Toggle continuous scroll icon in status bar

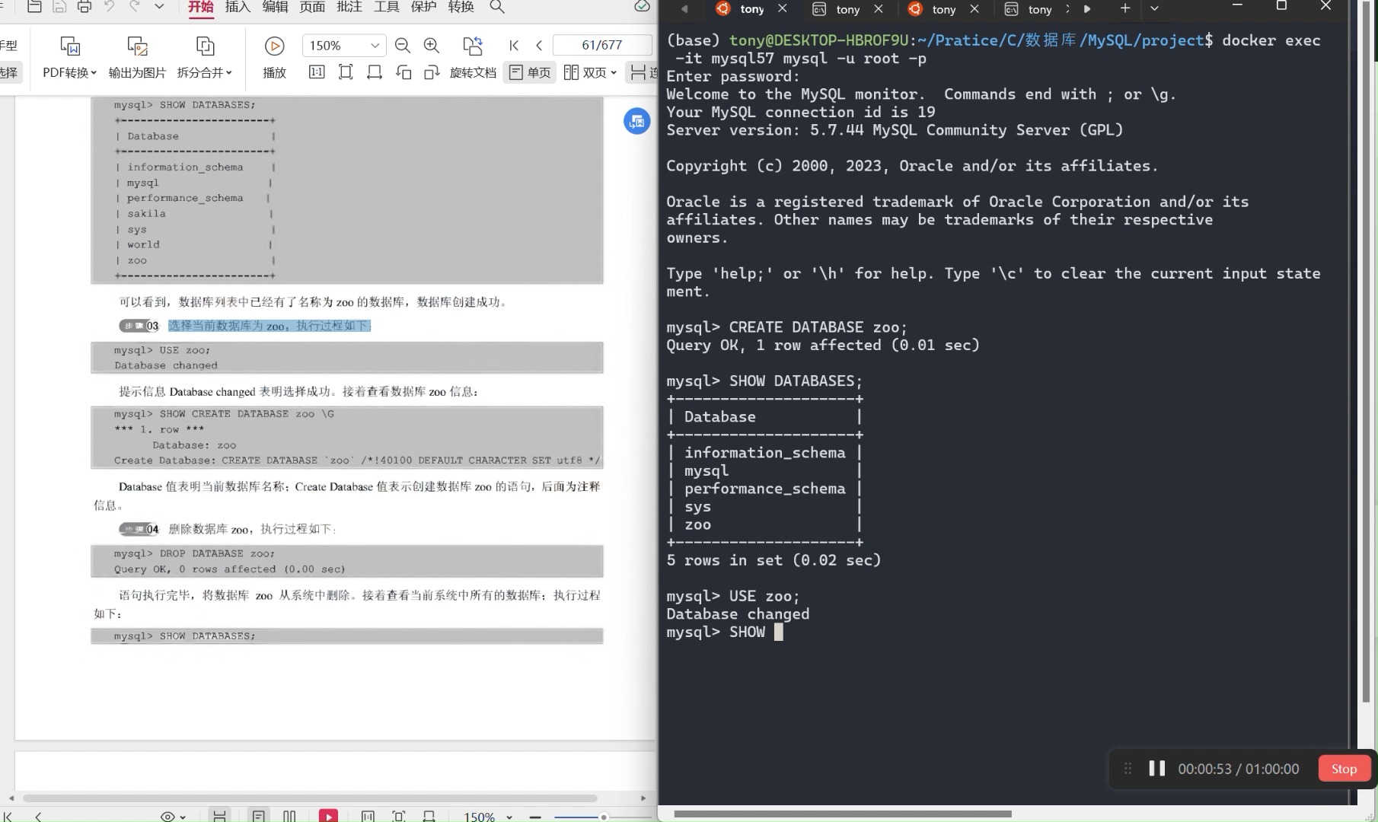pos(219,816)
